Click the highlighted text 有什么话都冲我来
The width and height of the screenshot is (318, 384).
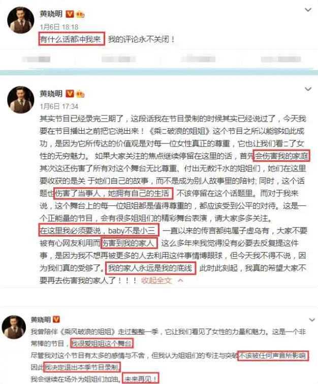tap(72, 39)
